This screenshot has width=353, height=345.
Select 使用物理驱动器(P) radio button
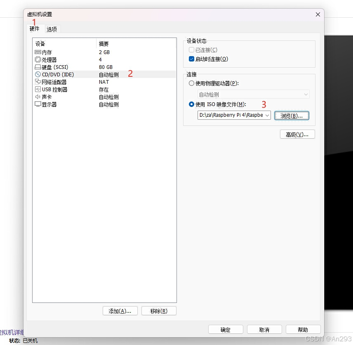coord(191,83)
